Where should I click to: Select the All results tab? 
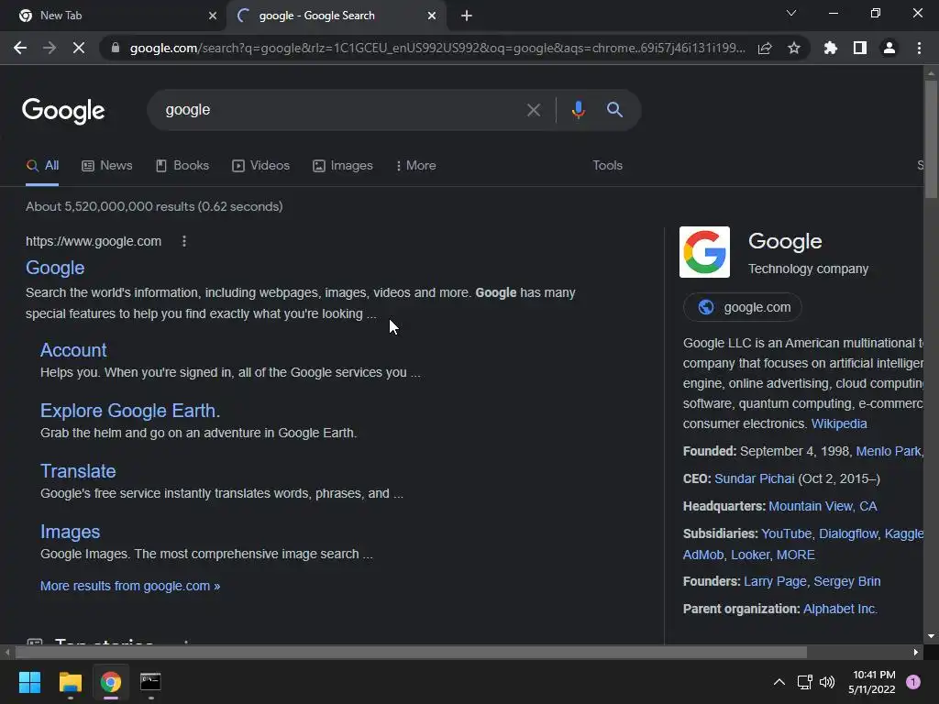click(x=42, y=166)
